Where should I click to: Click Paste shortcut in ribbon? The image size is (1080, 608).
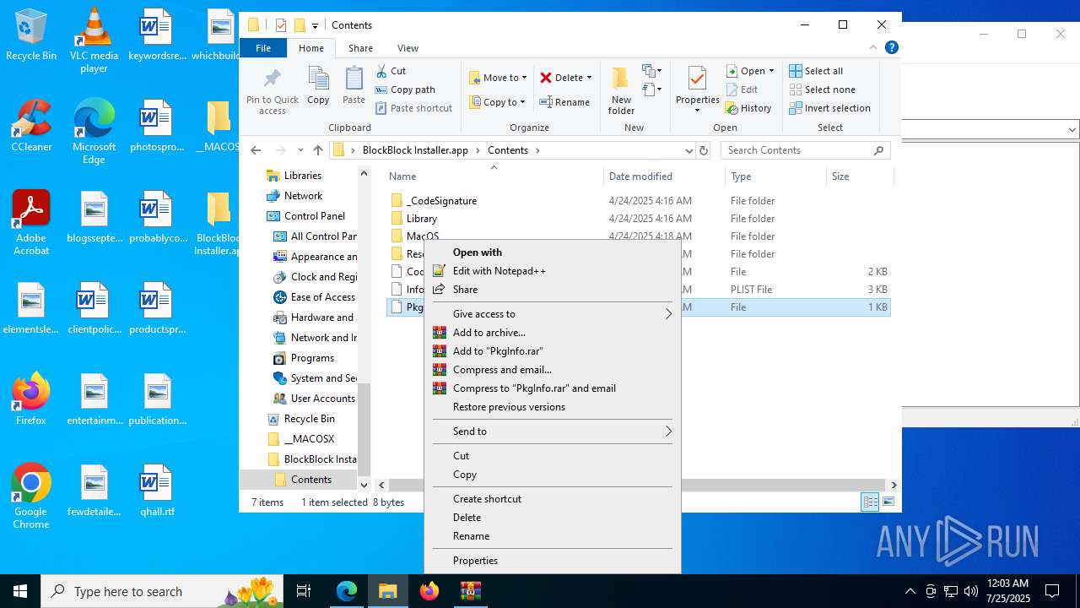pyautogui.click(x=414, y=108)
